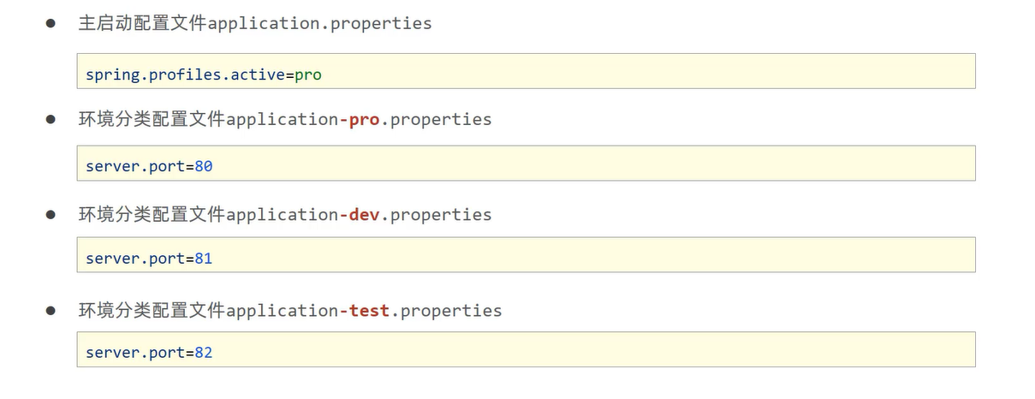Click the bold red '-pro' heading text
This screenshot has width=1035, height=399.
(360, 120)
